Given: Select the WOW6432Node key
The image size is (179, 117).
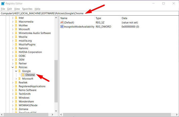Looking at the screenshot, I should [28, 105].
